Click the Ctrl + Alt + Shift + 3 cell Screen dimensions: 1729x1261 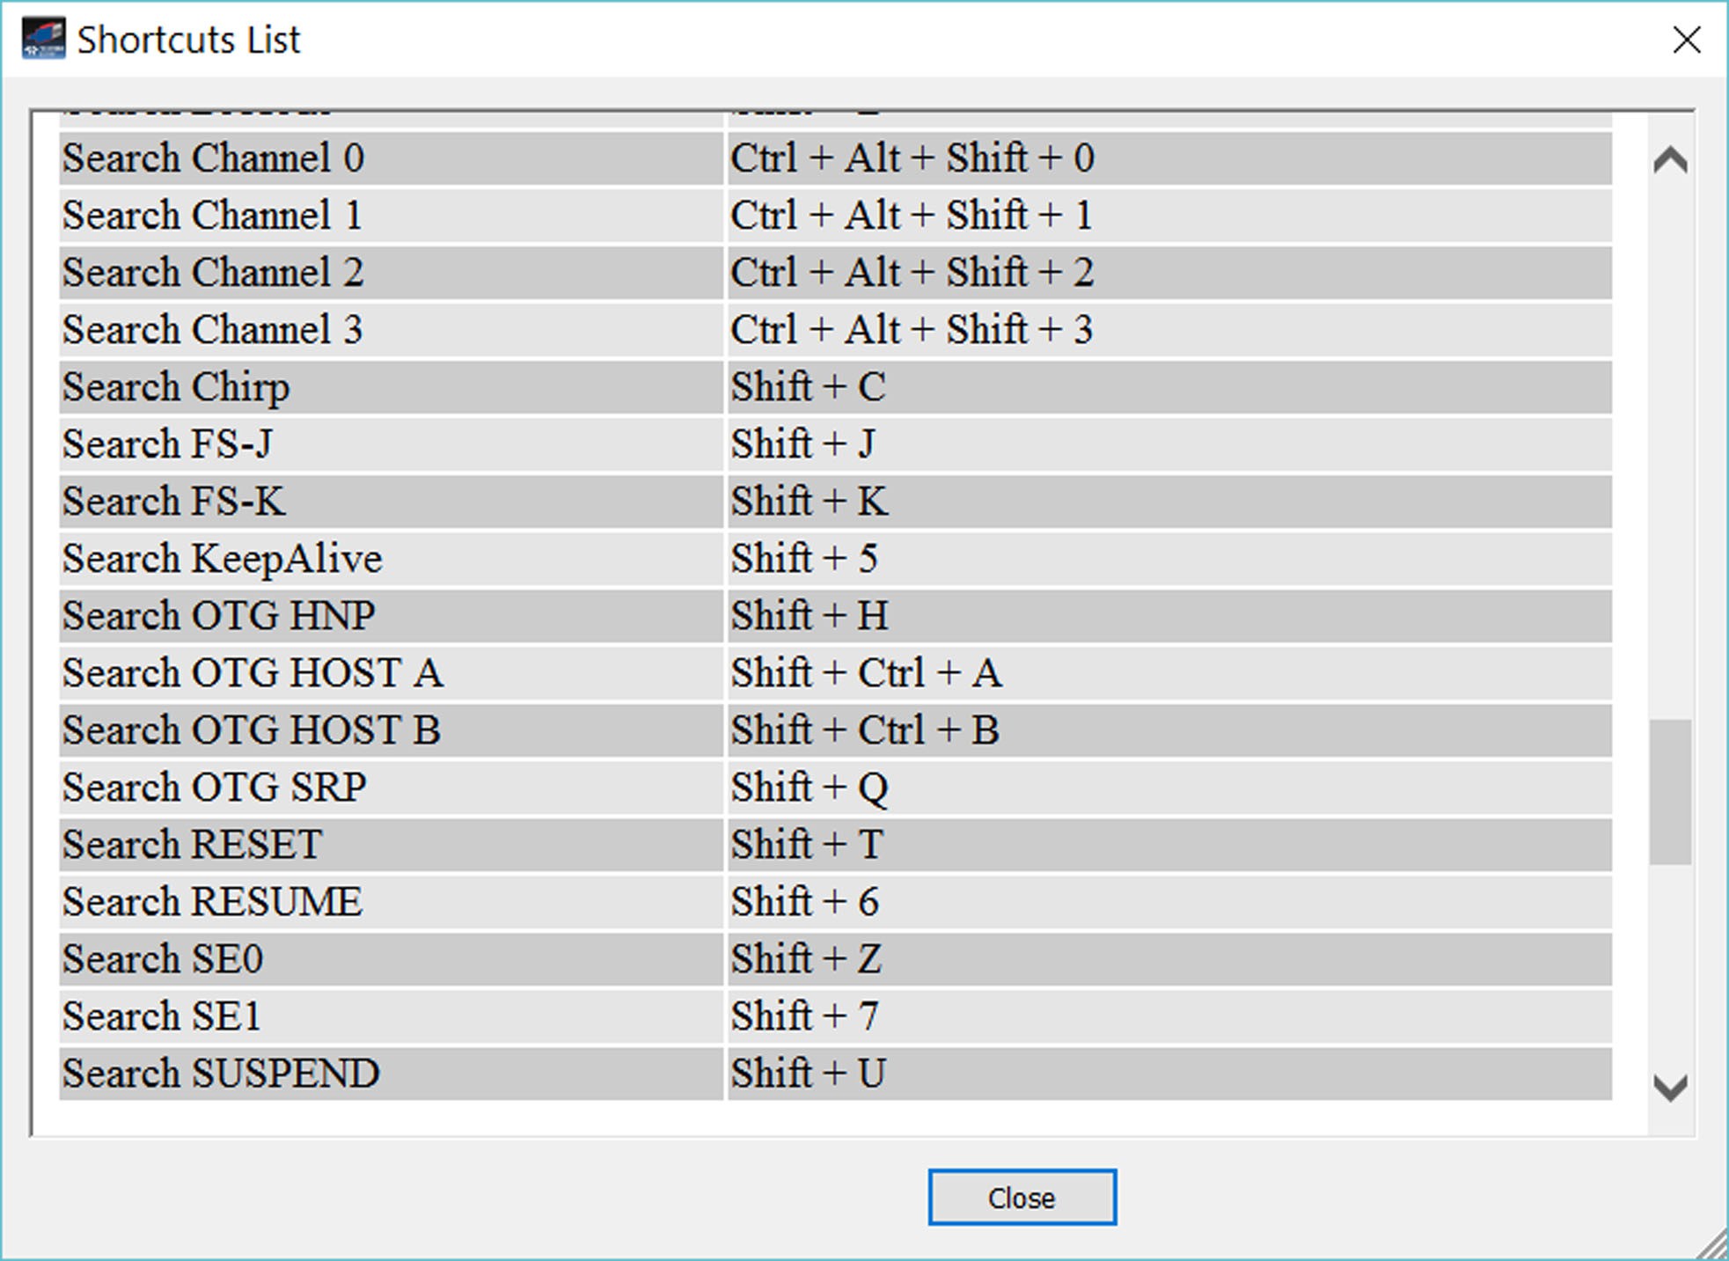coord(1169,330)
